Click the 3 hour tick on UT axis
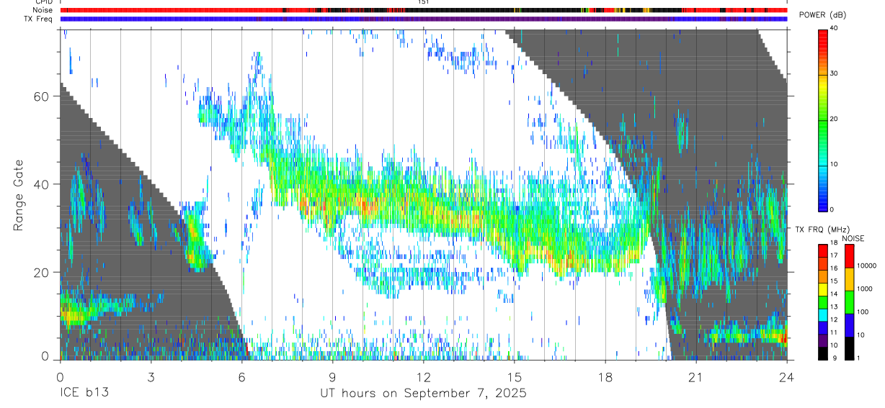This screenshot has height=408, width=885. (x=151, y=376)
